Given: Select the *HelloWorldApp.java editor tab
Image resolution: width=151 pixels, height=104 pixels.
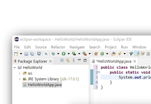Looking at the screenshot, I should coord(114,61).
